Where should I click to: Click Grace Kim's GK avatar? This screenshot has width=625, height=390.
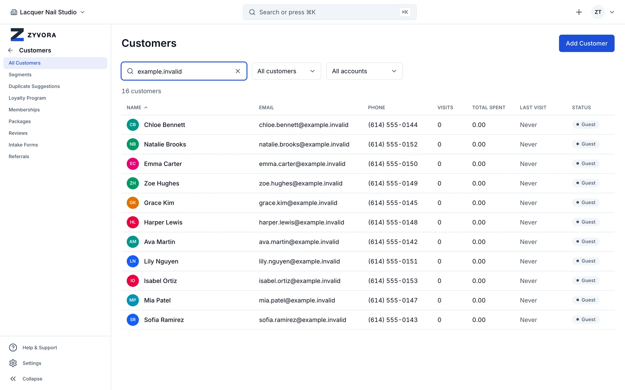point(133,203)
